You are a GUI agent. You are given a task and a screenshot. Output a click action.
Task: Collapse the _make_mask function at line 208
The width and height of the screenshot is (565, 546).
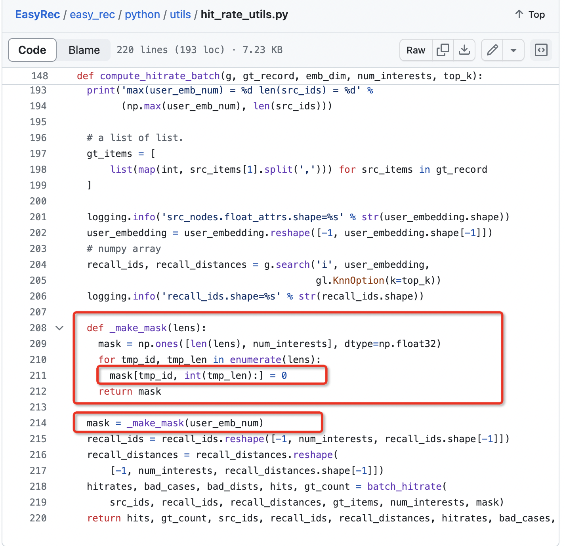(x=59, y=328)
